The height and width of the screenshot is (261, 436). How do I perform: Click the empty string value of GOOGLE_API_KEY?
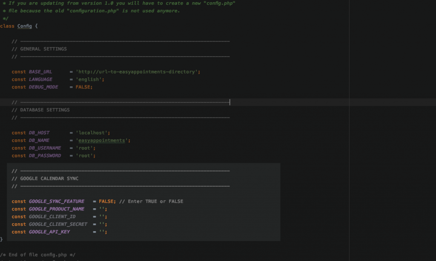point(101,232)
